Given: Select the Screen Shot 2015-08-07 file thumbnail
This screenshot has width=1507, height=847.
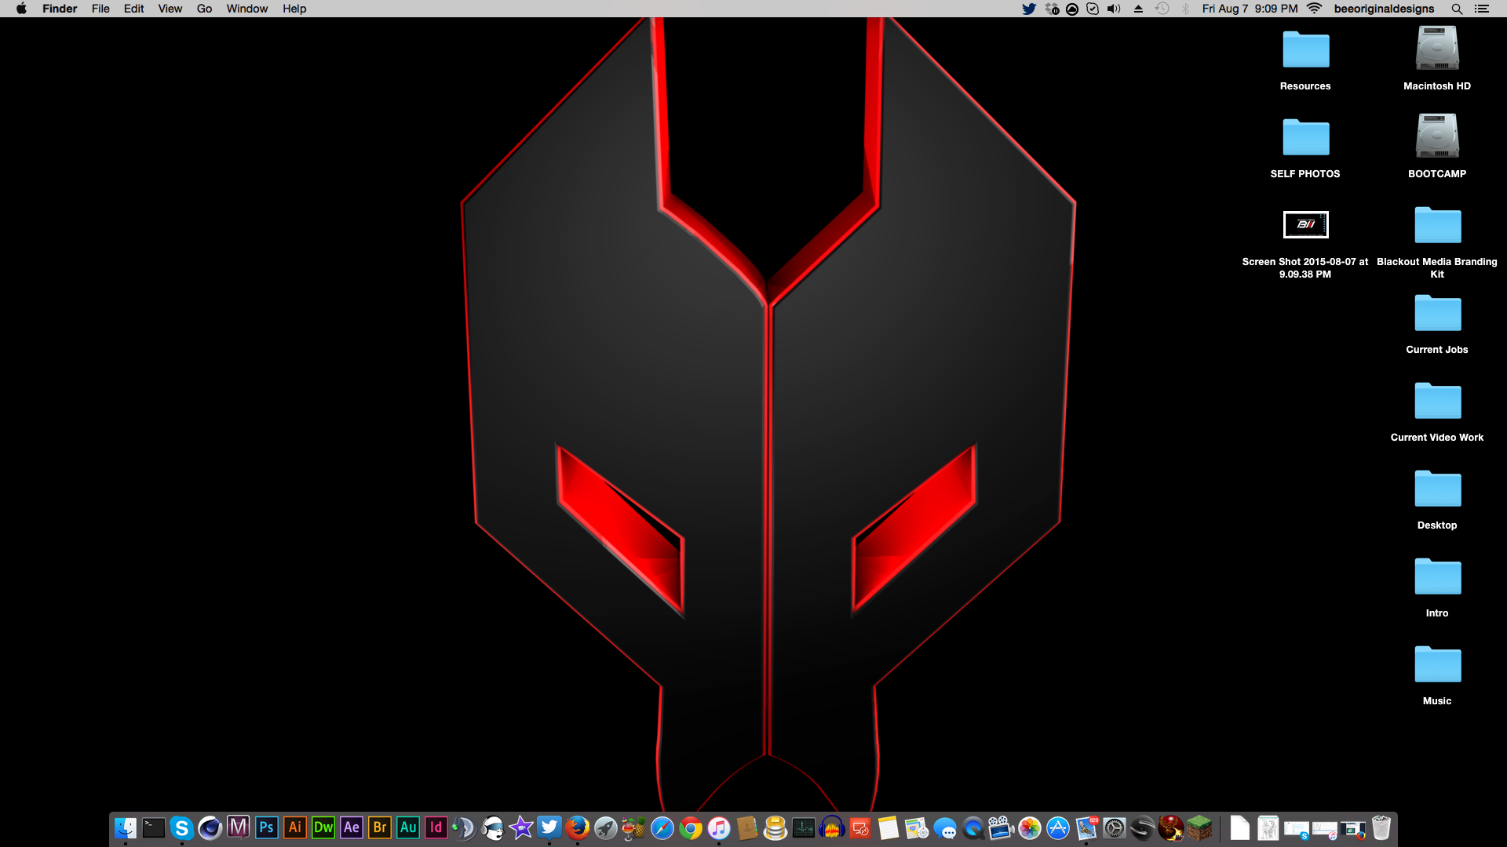Looking at the screenshot, I should [x=1305, y=225].
